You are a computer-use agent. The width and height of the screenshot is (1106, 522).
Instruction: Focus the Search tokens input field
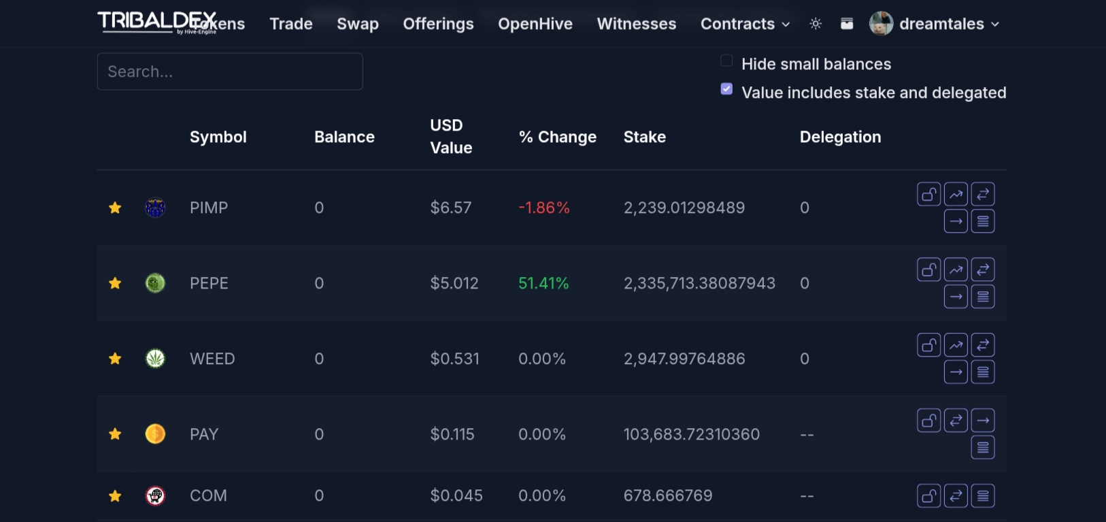point(230,71)
